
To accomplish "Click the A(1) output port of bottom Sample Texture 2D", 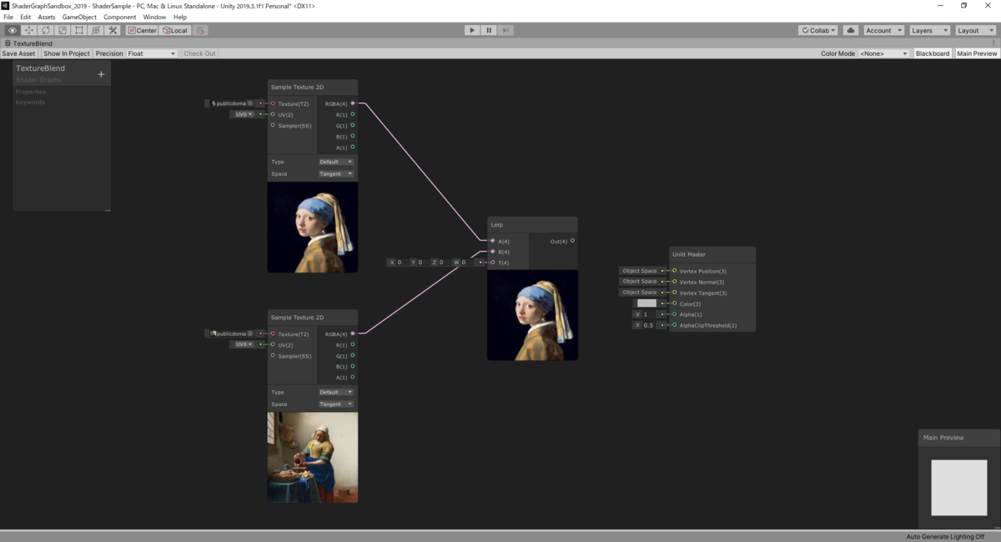I will 353,377.
